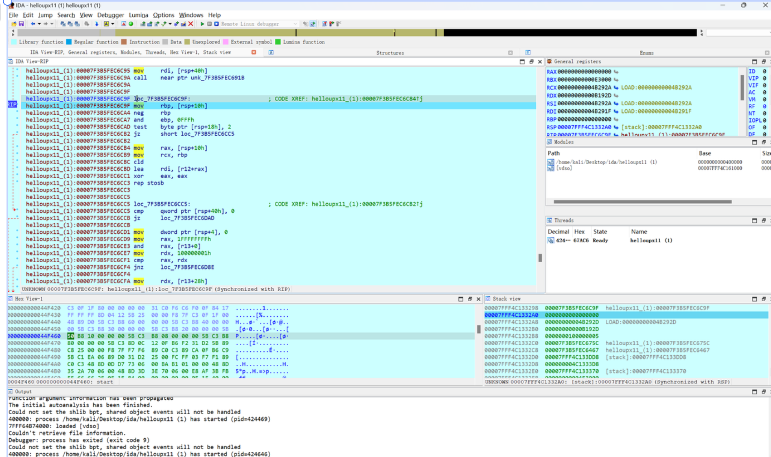Click the RIP marker in disassembly gutter
The height and width of the screenshot is (457, 771).
pyautogui.click(x=13, y=105)
